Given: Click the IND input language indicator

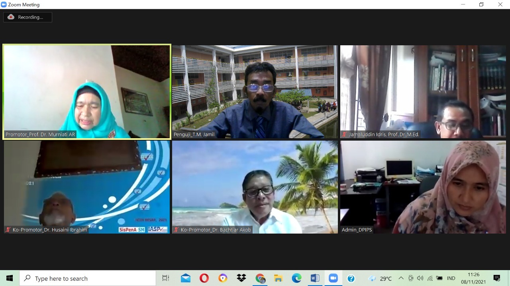Looking at the screenshot, I should coord(451,278).
